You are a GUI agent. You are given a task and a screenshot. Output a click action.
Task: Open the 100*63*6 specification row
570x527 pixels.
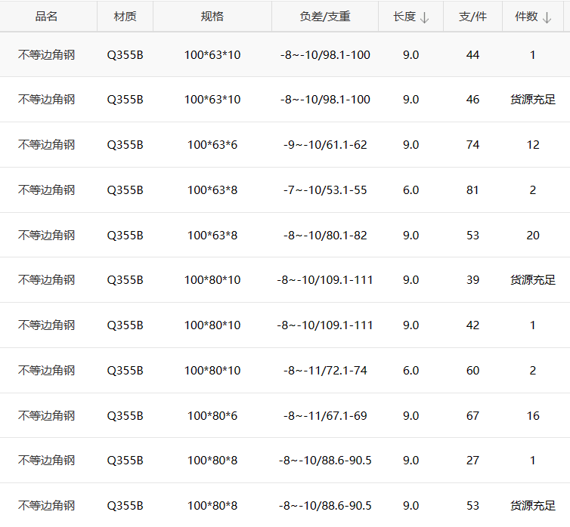212,145
